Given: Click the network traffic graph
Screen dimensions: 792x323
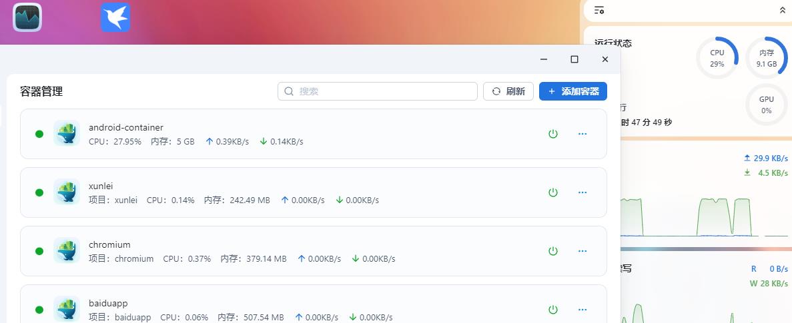Looking at the screenshot, I should coord(704,216).
